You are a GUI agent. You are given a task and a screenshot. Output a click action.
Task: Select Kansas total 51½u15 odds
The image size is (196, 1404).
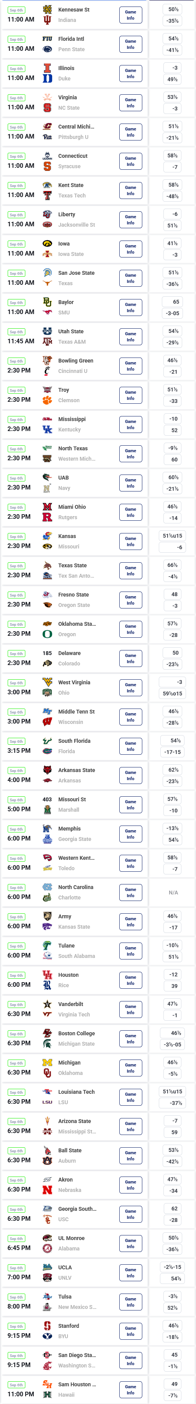coord(173,536)
